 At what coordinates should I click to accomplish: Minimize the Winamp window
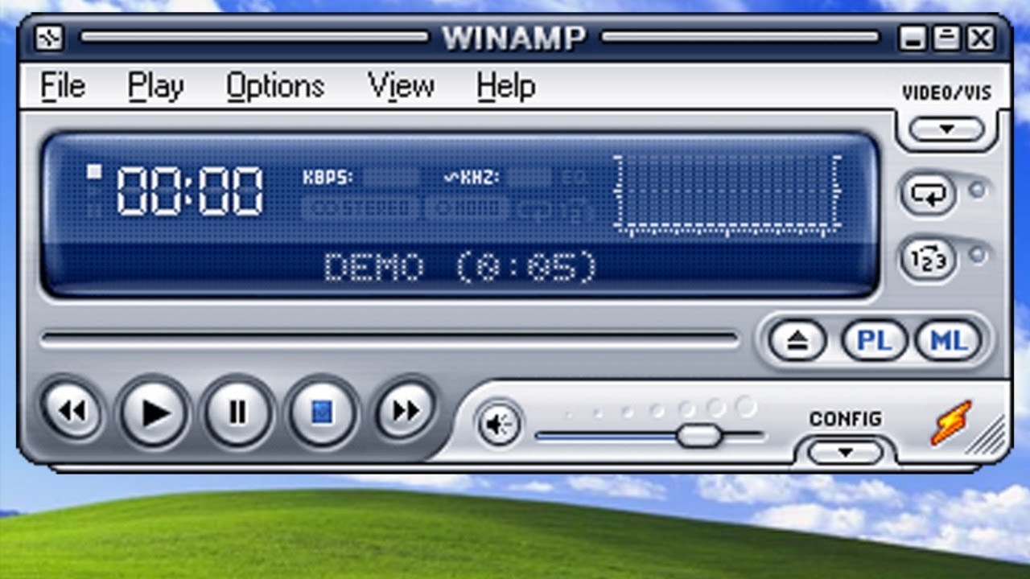click(913, 38)
